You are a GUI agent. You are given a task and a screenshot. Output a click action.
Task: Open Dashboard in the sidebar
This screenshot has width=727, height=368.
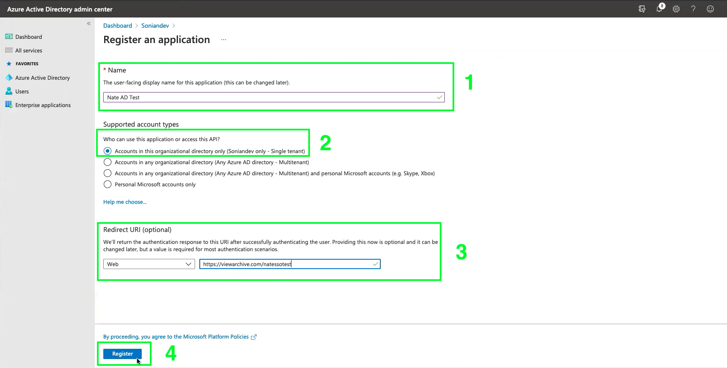pyautogui.click(x=29, y=37)
